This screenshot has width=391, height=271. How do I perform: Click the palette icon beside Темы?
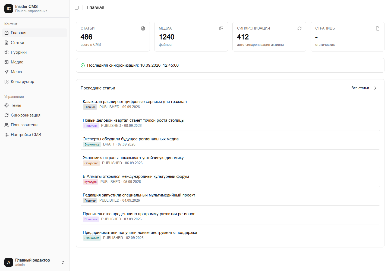pyautogui.click(x=7, y=105)
